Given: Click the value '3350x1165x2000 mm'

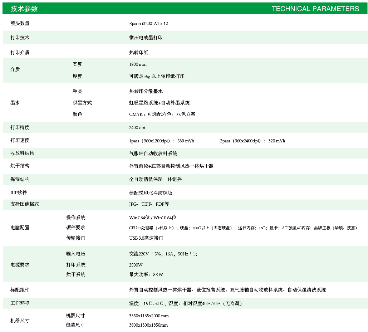Looking at the screenshot, I should point(149,316).
